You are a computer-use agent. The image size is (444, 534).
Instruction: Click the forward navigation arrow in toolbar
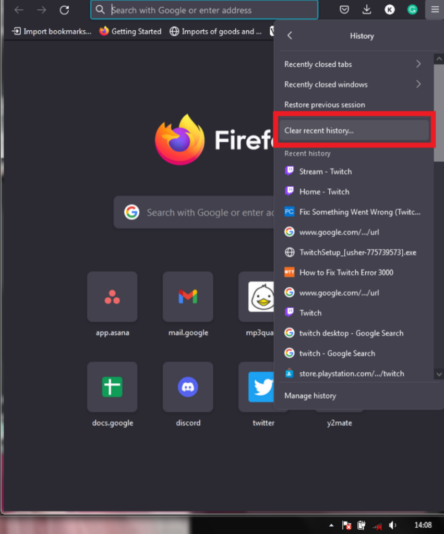tap(42, 10)
